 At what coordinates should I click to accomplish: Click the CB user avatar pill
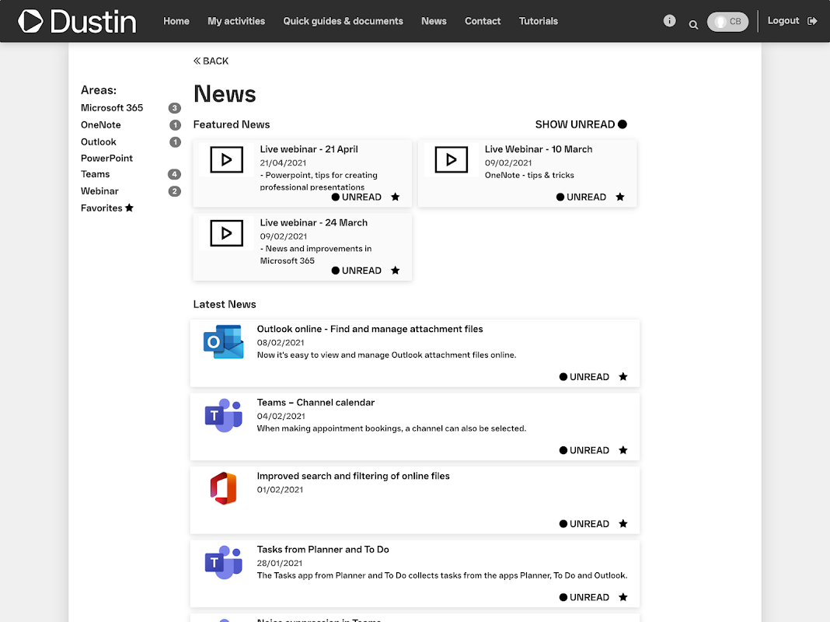click(728, 22)
